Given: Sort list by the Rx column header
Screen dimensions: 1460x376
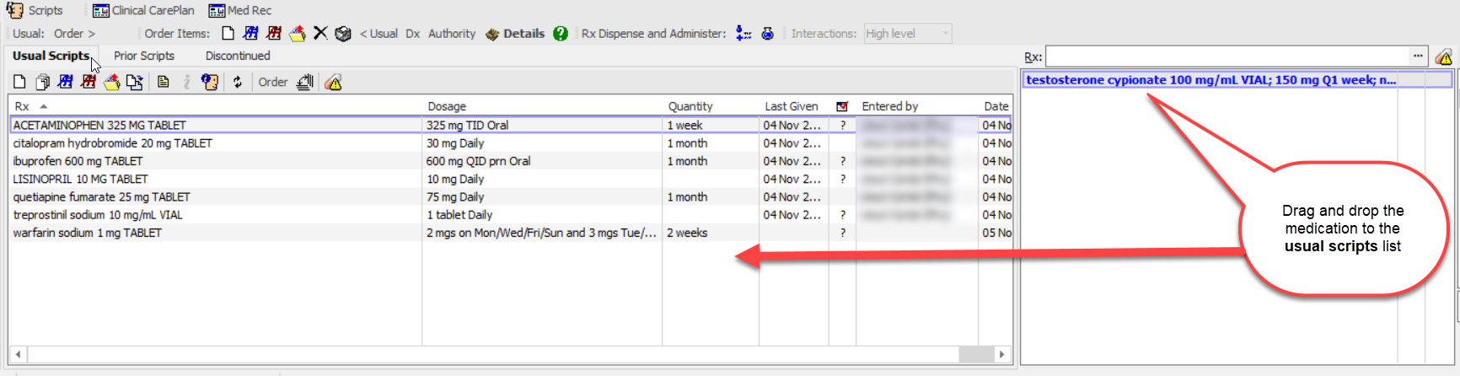Looking at the screenshot, I should 22,106.
